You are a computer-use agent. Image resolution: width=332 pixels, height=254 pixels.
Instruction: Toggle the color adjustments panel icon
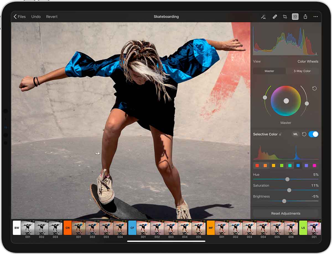click(x=295, y=17)
